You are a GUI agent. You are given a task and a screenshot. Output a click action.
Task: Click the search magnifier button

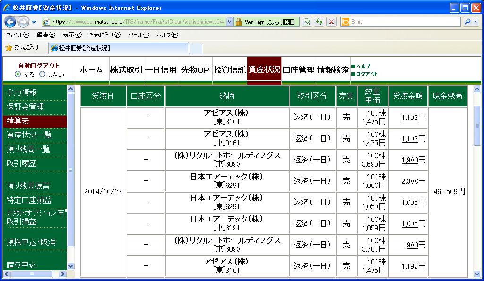coord(467,22)
